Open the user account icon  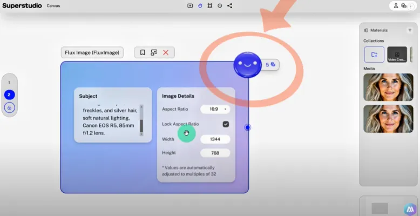pyautogui.click(x=396, y=5)
